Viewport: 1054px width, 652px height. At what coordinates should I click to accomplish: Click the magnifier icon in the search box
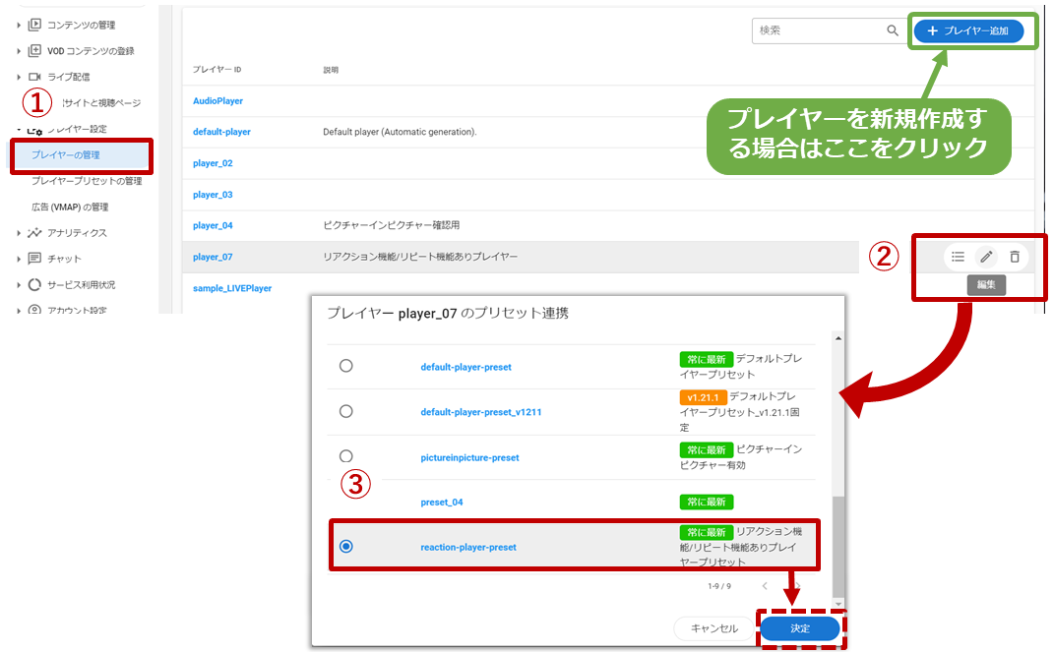pos(893,30)
